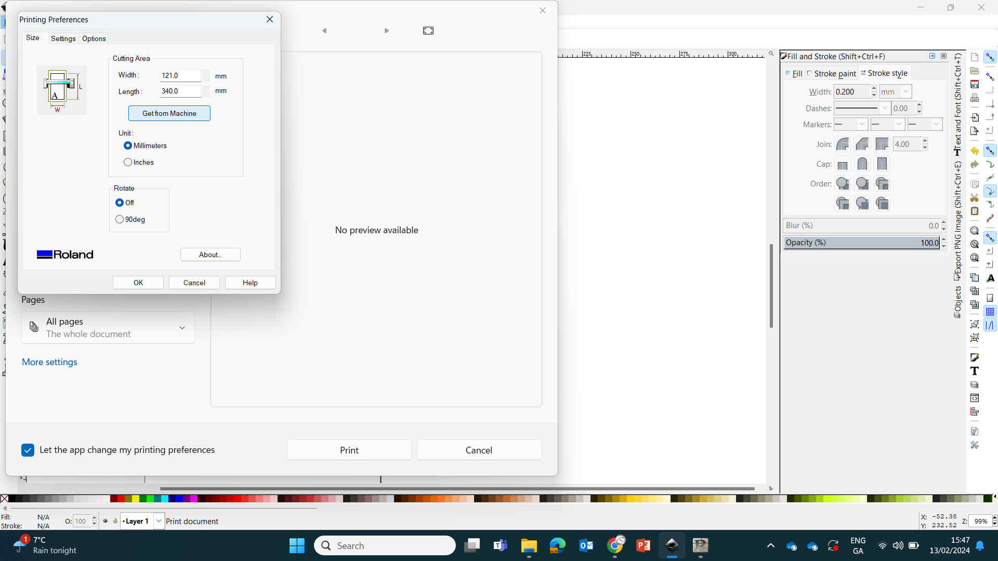Click the Print button
The image size is (998, 561).
click(349, 450)
